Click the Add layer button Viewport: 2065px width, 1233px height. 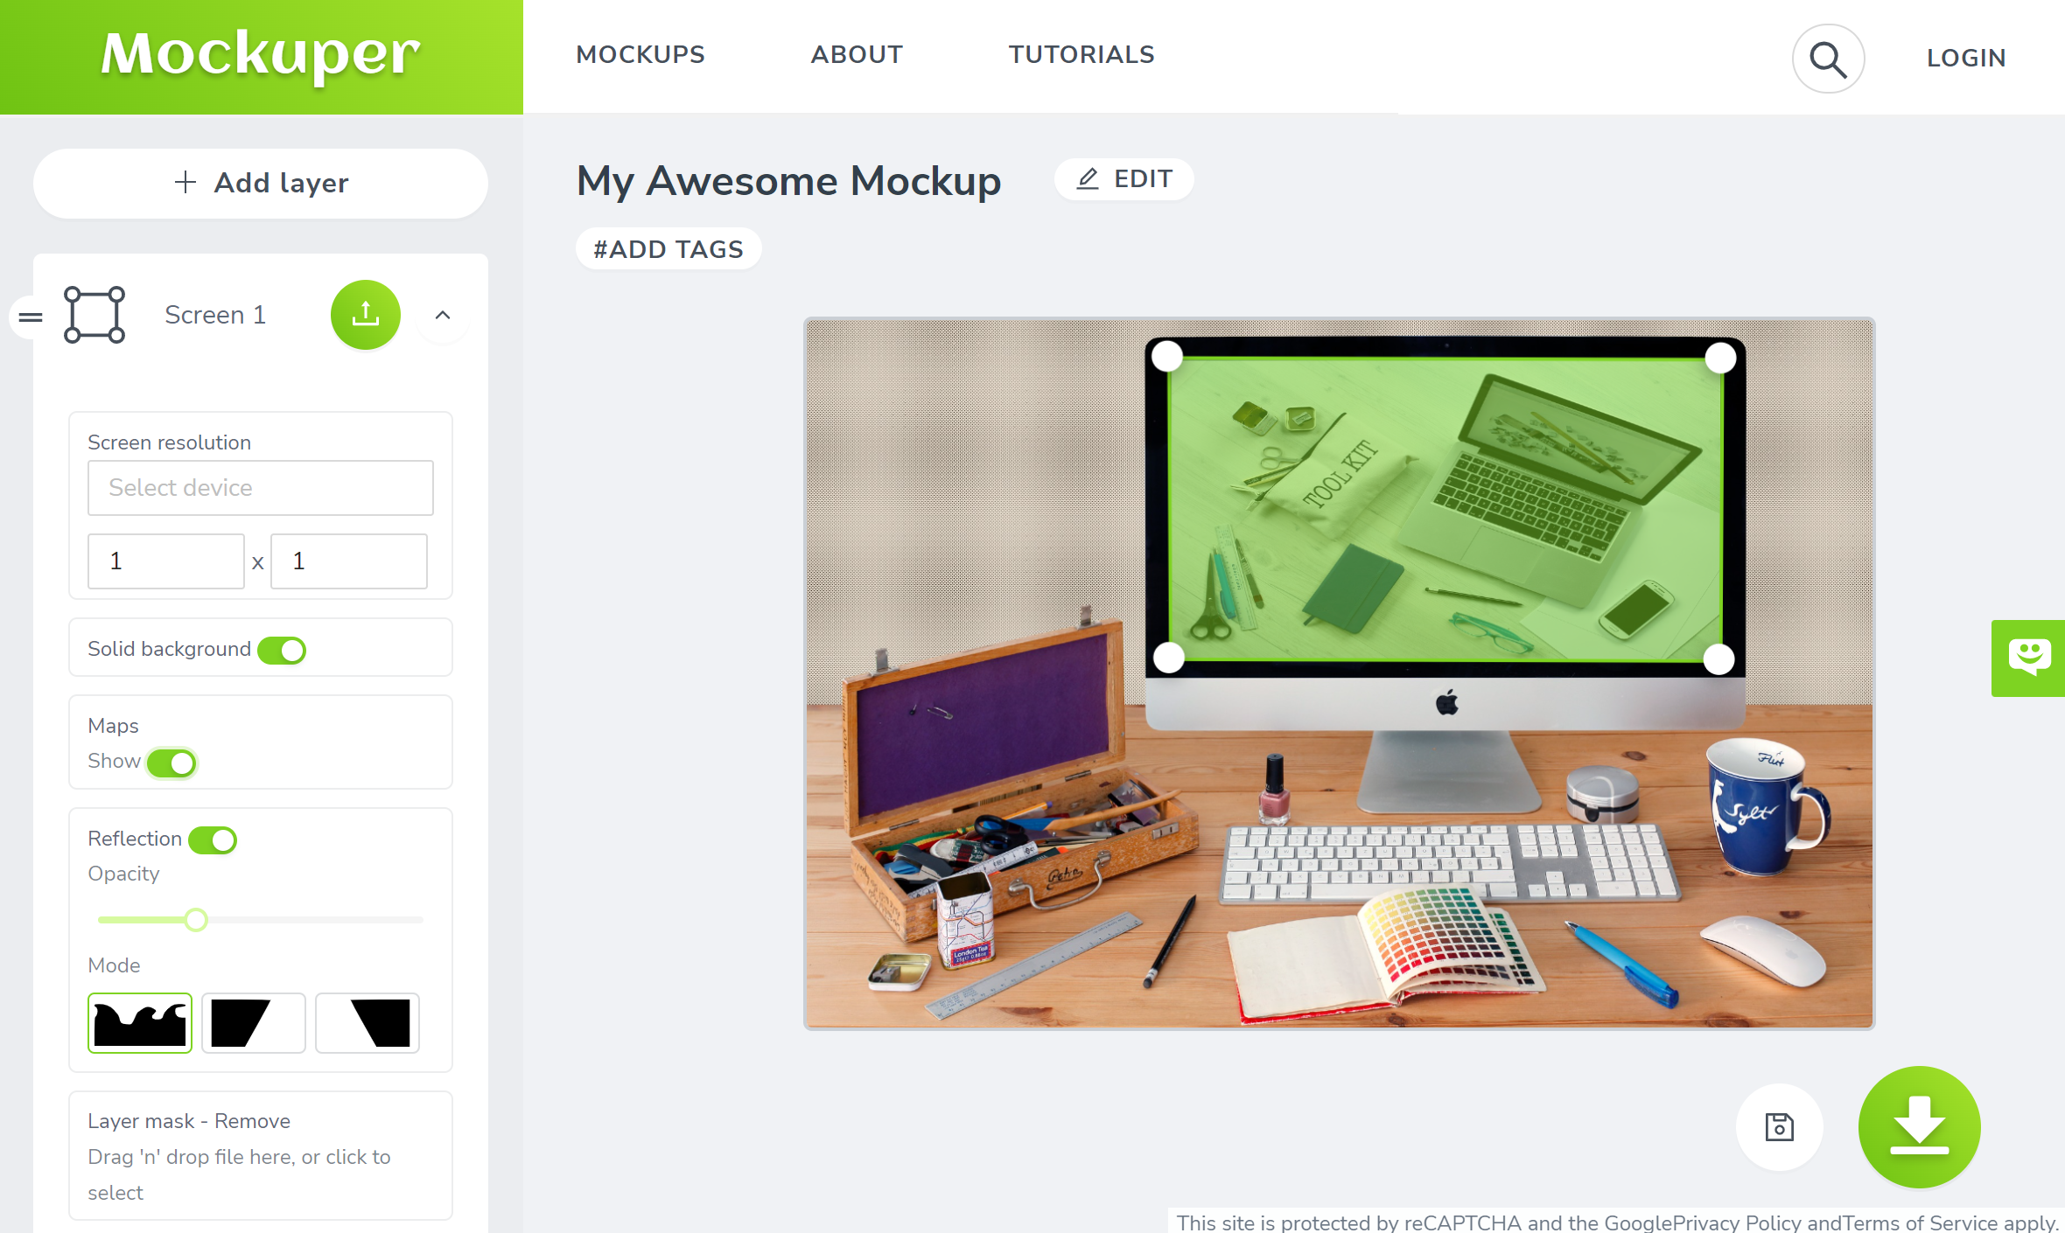[x=260, y=182]
